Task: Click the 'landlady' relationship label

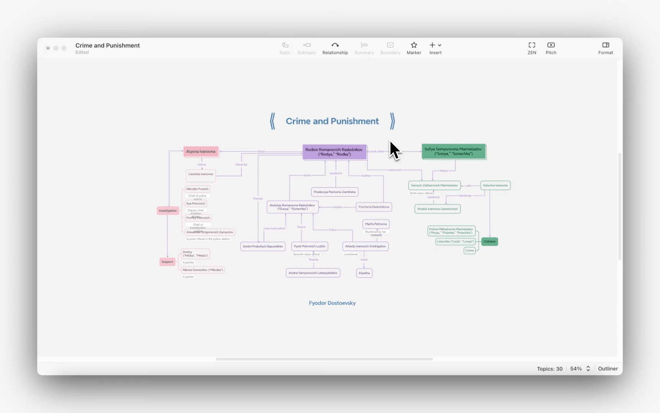Action: 466,196
